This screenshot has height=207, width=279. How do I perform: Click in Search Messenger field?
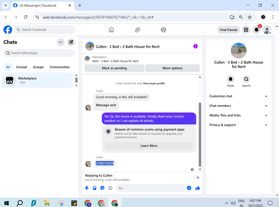tap(39, 53)
